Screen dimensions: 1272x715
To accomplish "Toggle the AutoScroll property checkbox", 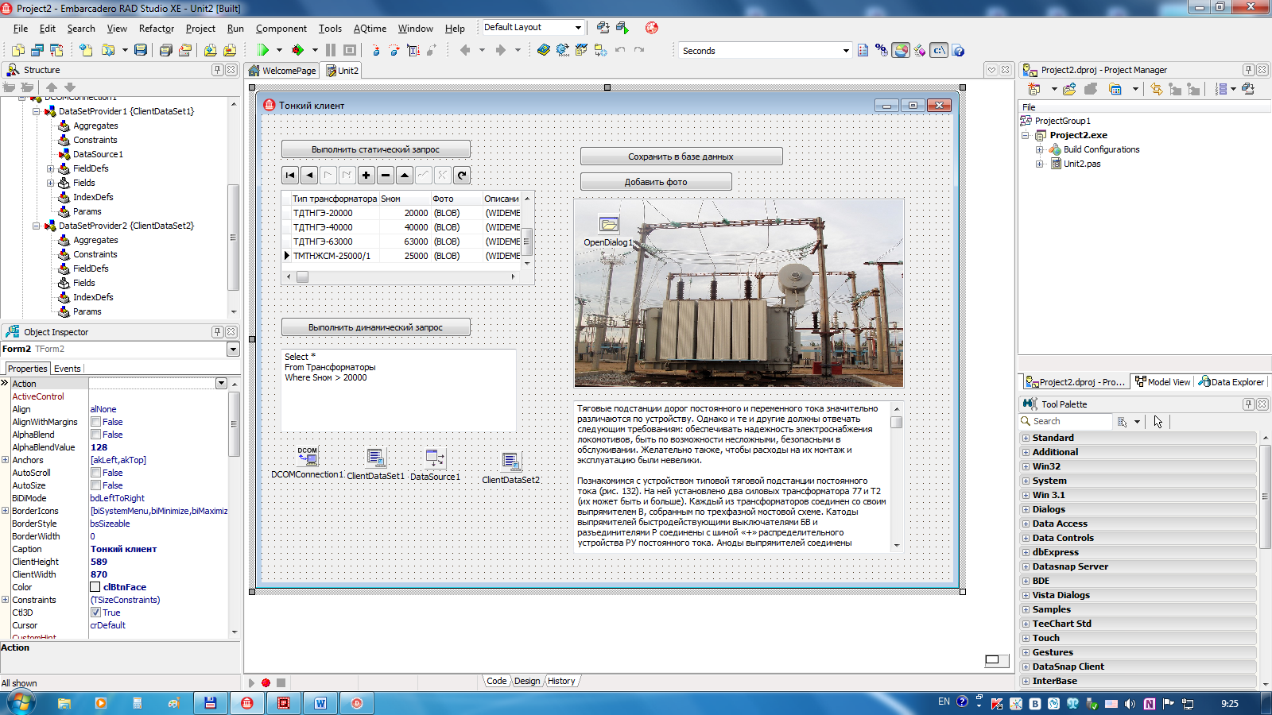I will [95, 473].
